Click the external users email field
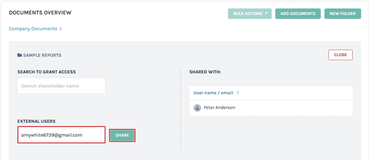369x160 pixels. 61,135
